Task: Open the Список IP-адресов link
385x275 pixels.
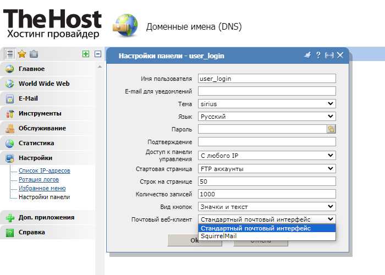Action: click(45, 170)
